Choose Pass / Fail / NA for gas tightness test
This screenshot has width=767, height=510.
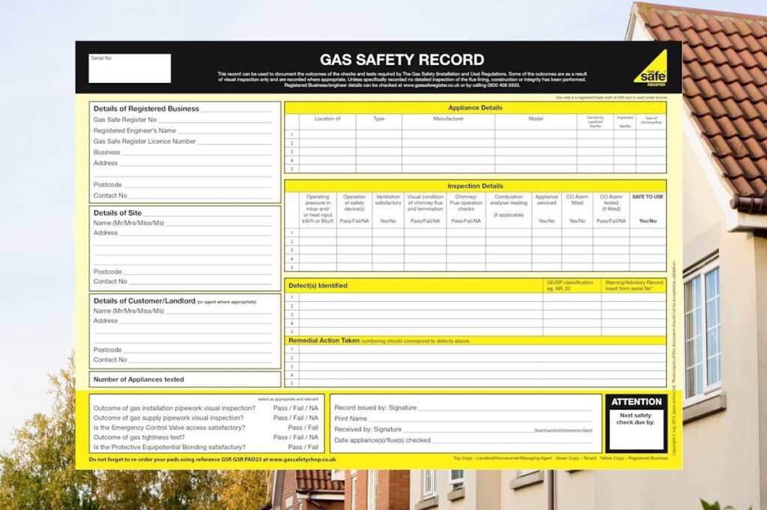295,437
